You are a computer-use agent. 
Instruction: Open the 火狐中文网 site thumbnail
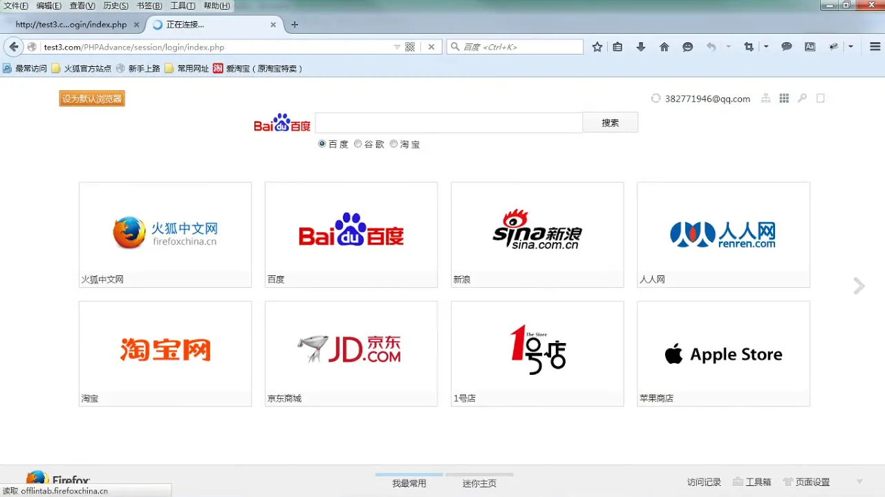[165, 235]
